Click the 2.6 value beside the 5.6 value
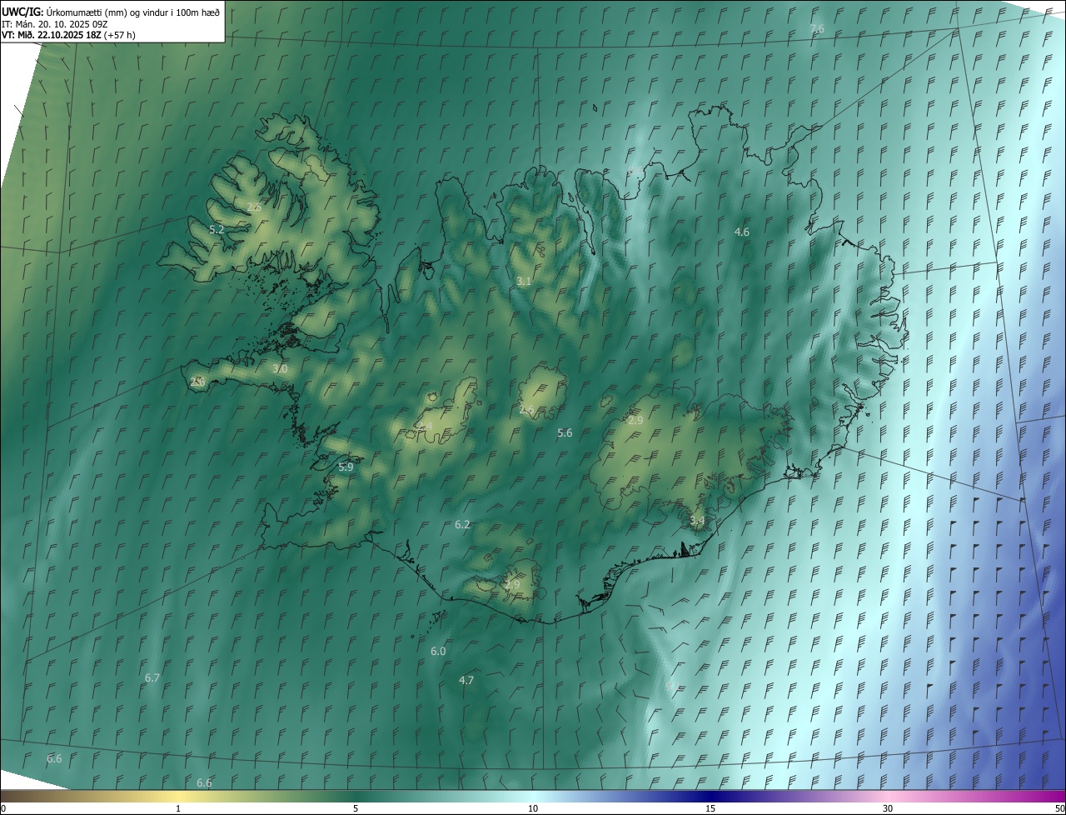 (526, 409)
